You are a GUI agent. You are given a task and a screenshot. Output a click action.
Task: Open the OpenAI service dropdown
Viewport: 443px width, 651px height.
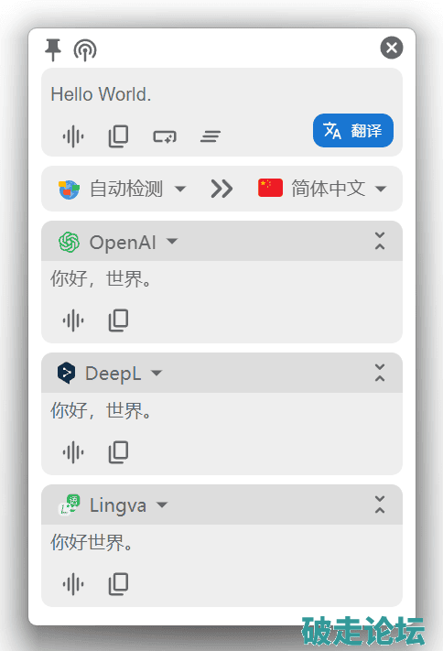tap(118, 242)
